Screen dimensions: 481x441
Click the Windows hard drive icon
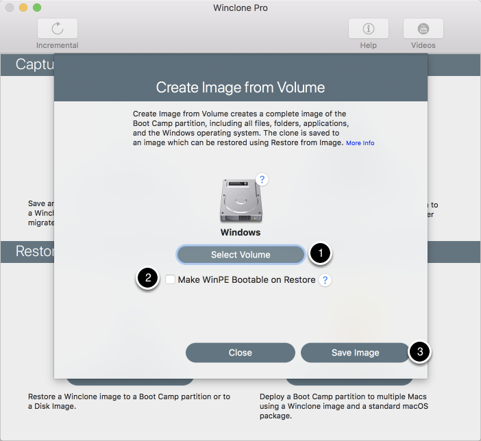coord(240,201)
